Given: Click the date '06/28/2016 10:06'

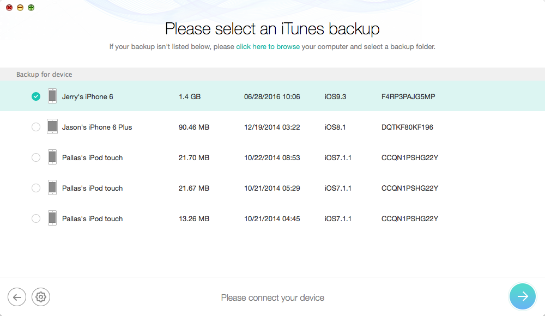Looking at the screenshot, I should 272,96.
